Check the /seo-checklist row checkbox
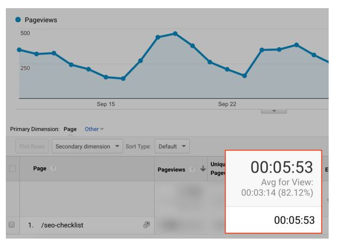Image resolution: width=338 pixels, height=245 pixels. (12, 225)
